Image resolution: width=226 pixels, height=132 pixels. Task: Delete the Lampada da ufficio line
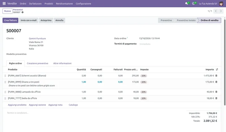(216, 92)
